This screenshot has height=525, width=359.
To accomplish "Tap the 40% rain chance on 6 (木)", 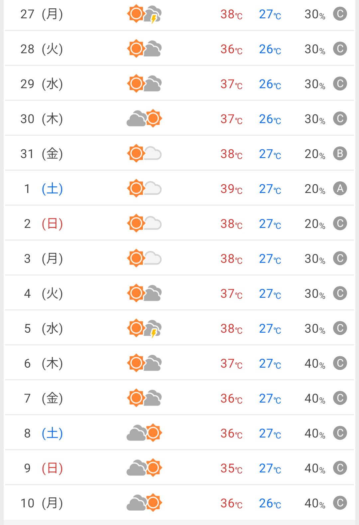I will pyautogui.click(x=315, y=364).
